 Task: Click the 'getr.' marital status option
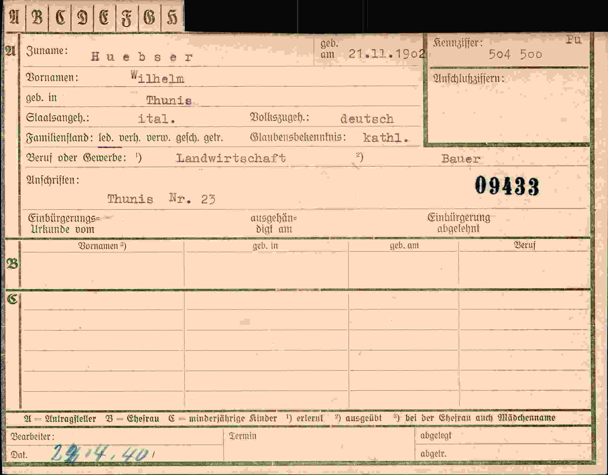click(x=214, y=138)
